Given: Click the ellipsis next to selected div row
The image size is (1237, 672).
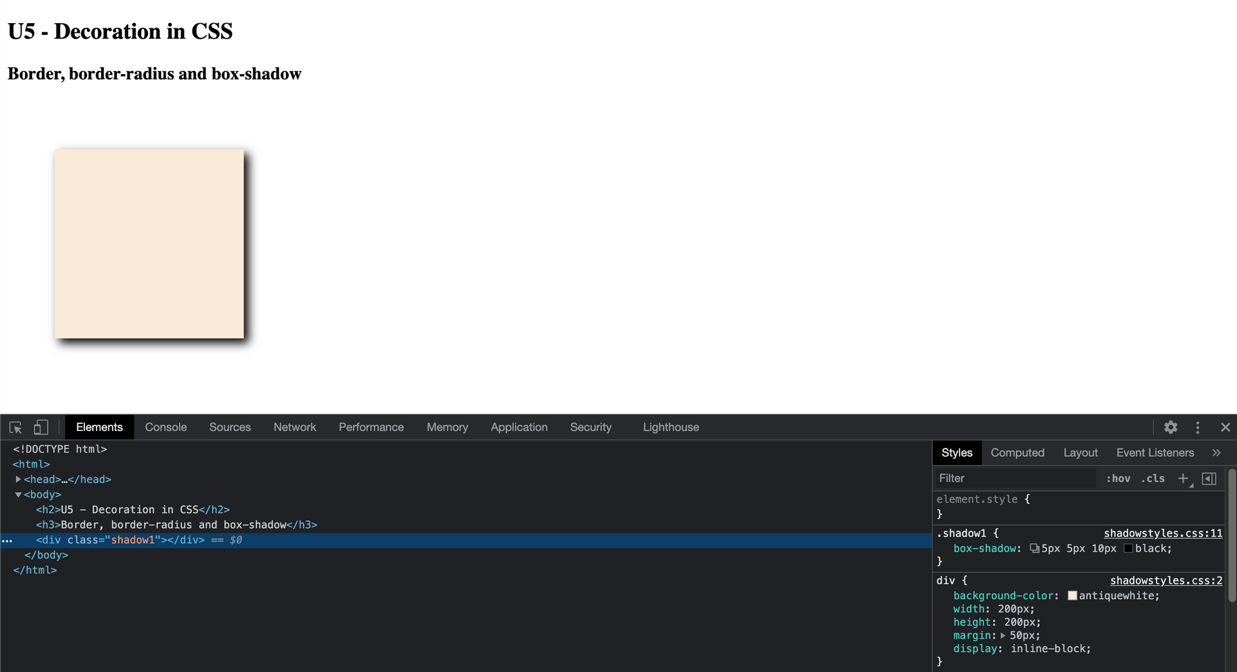Looking at the screenshot, I should point(7,541).
